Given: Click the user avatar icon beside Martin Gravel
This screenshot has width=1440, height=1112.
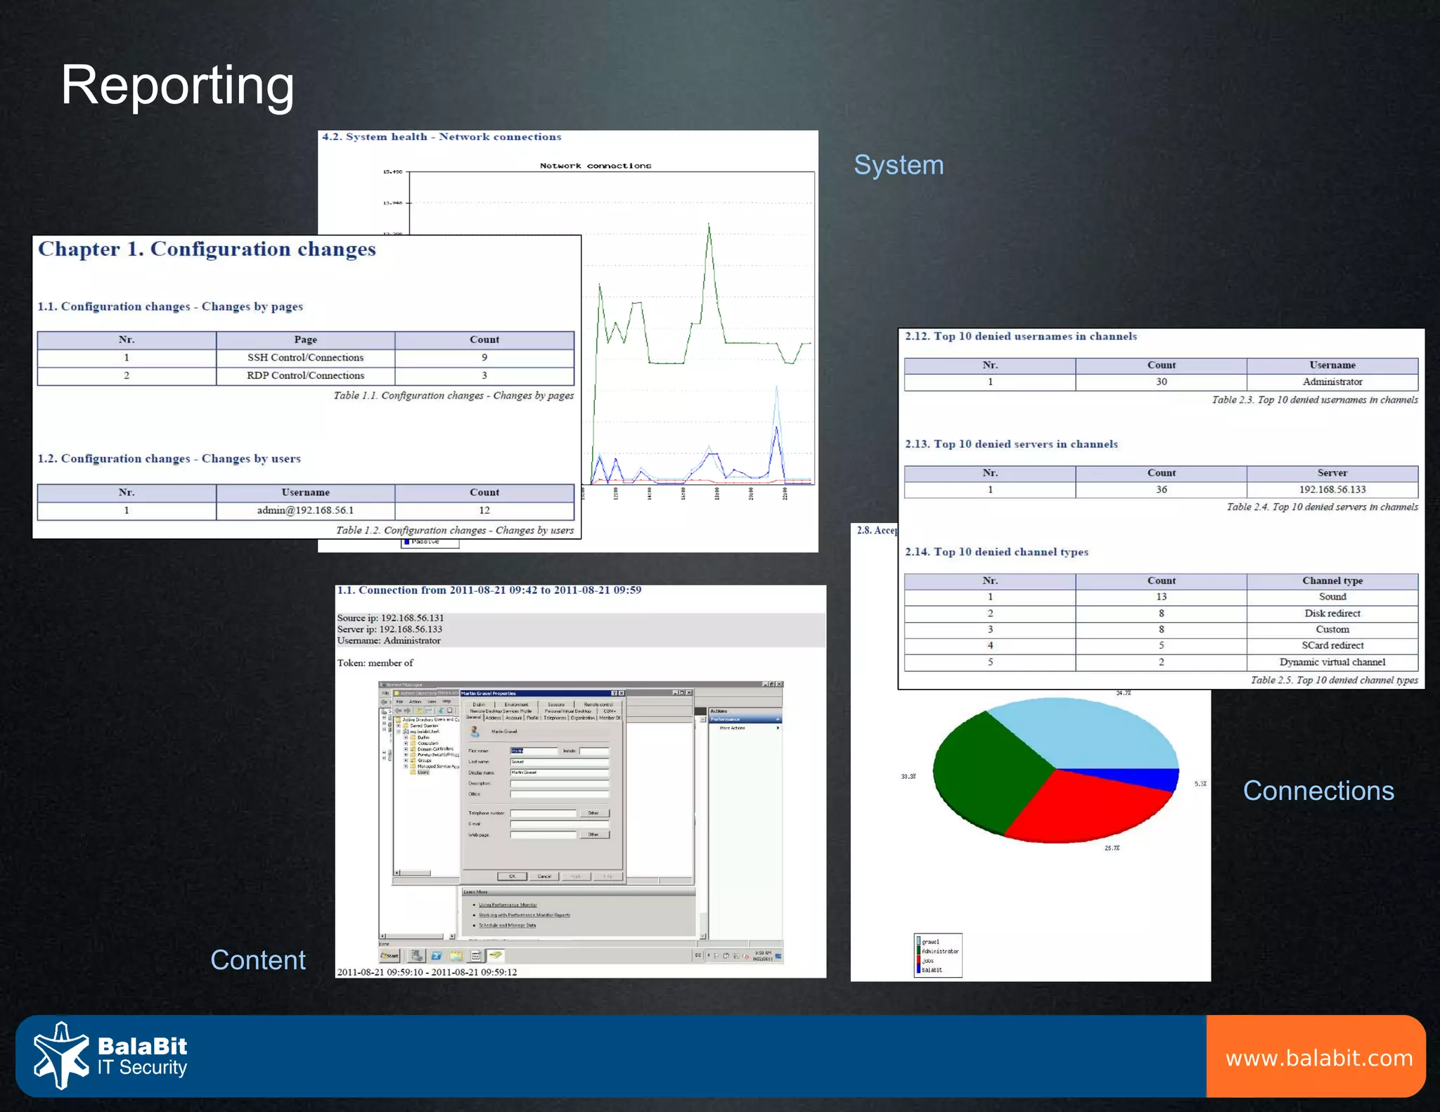Looking at the screenshot, I should (x=475, y=731).
